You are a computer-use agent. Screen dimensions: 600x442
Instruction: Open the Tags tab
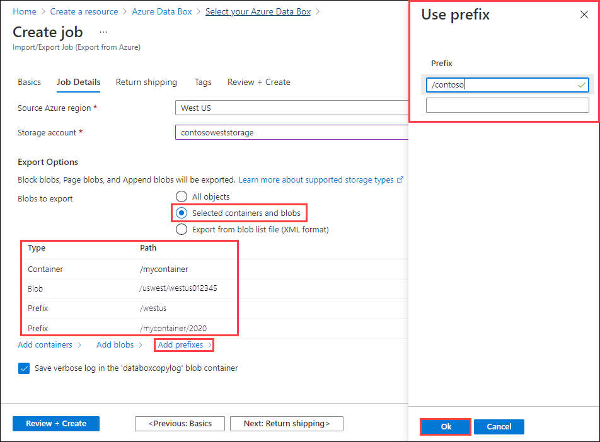click(202, 82)
